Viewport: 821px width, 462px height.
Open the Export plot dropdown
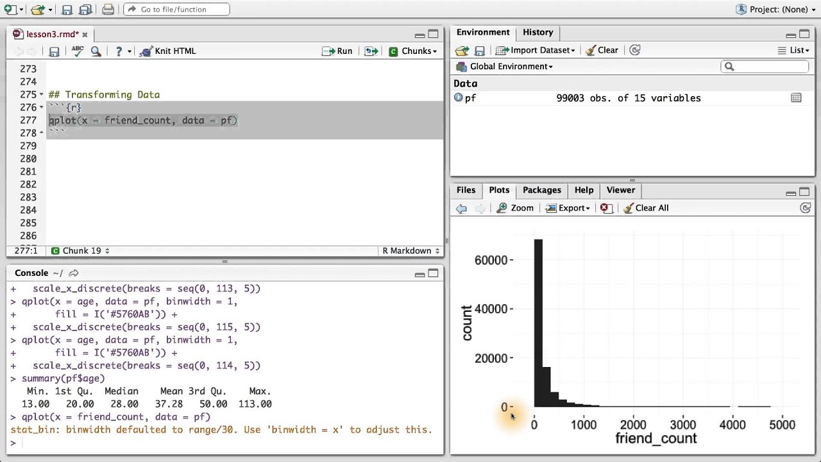pyautogui.click(x=568, y=208)
